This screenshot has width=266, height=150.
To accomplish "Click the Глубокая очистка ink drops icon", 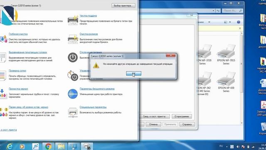I will 3,39.
